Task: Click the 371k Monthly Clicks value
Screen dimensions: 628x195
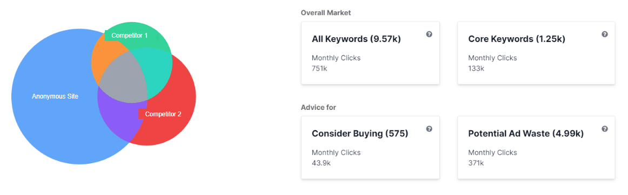Action: (x=476, y=163)
